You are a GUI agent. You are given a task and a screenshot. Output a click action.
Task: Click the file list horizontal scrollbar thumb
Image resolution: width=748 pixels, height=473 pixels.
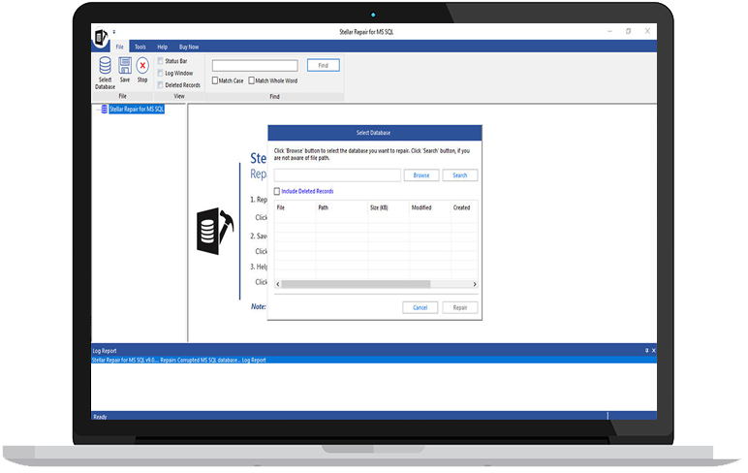click(x=356, y=284)
